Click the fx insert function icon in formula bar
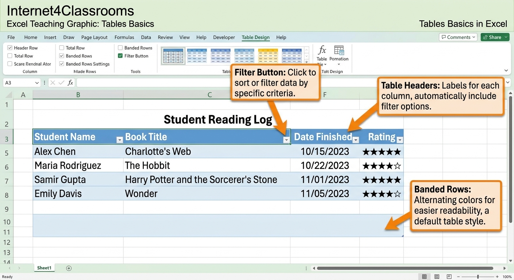The height and width of the screenshot is (280, 514). (70, 83)
